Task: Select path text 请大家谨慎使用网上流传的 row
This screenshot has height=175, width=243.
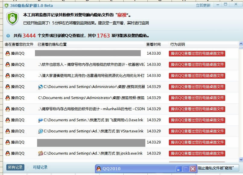Action: tap(91, 76)
